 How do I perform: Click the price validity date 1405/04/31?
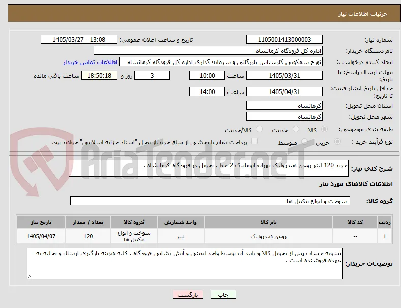coord(284,91)
